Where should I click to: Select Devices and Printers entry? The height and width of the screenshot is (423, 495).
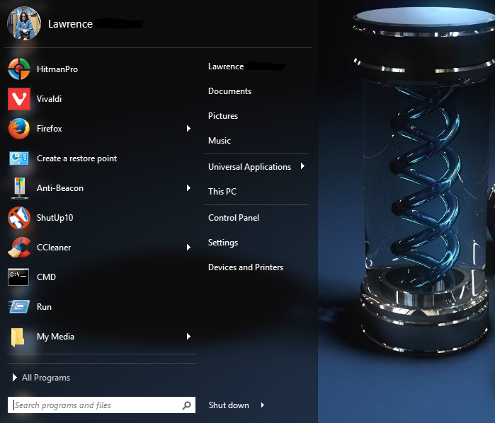(x=246, y=267)
